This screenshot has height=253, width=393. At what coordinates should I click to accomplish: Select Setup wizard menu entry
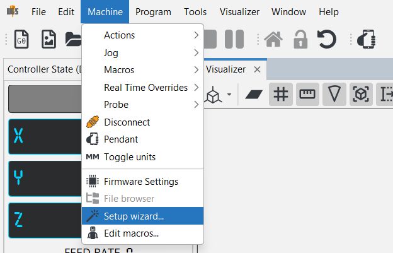coord(142,216)
